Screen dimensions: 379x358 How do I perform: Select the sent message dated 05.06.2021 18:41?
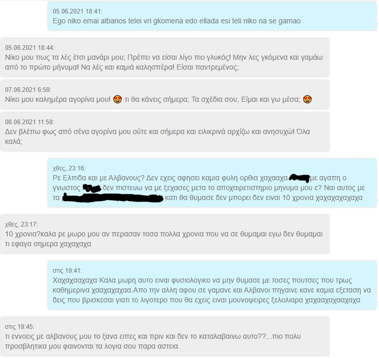coord(212,16)
